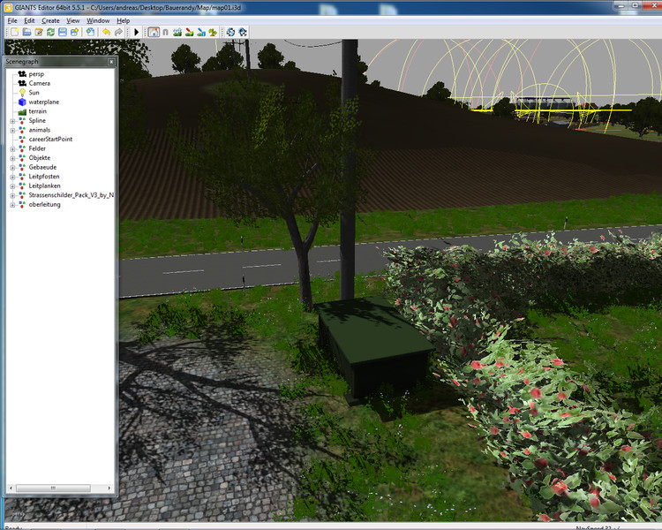Expand the Objekte tree node
Viewport: 662px width, 530px height.
click(12, 158)
